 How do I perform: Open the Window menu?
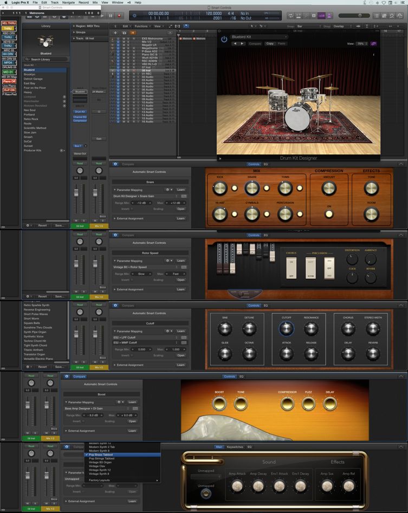tap(118, 2)
